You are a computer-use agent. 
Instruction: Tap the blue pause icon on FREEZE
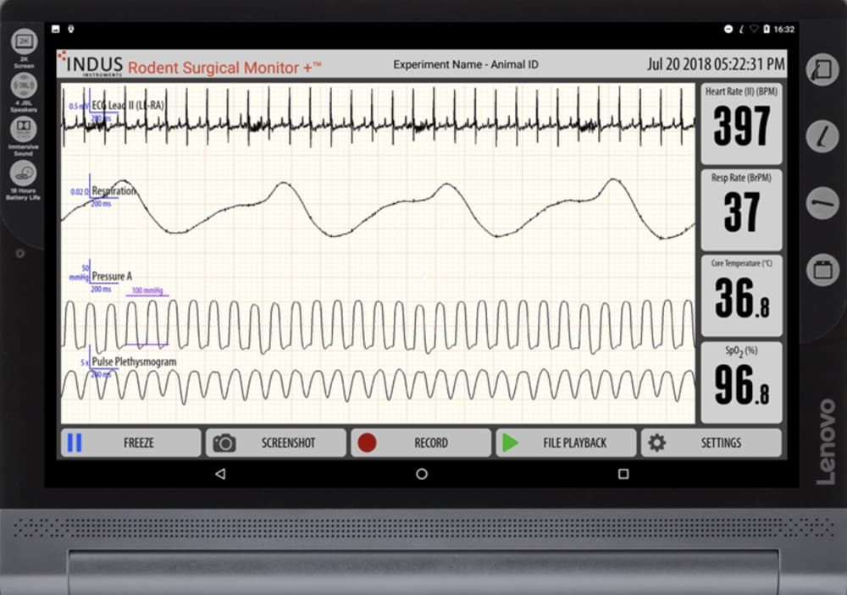click(x=75, y=443)
